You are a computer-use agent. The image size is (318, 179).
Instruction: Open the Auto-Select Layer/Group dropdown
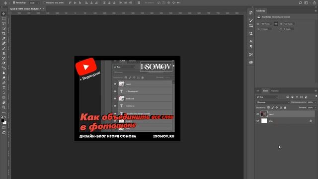(x=34, y=2)
